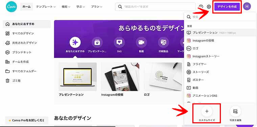Click the Instagramの投稿 Instagram icon
Image resolution: width=257 pixels, height=127 pixels.
click(x=189, y=41)
